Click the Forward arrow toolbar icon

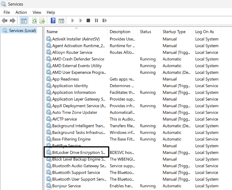coord(12,21)
